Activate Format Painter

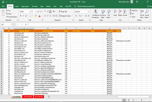click(x=11, y=17)
